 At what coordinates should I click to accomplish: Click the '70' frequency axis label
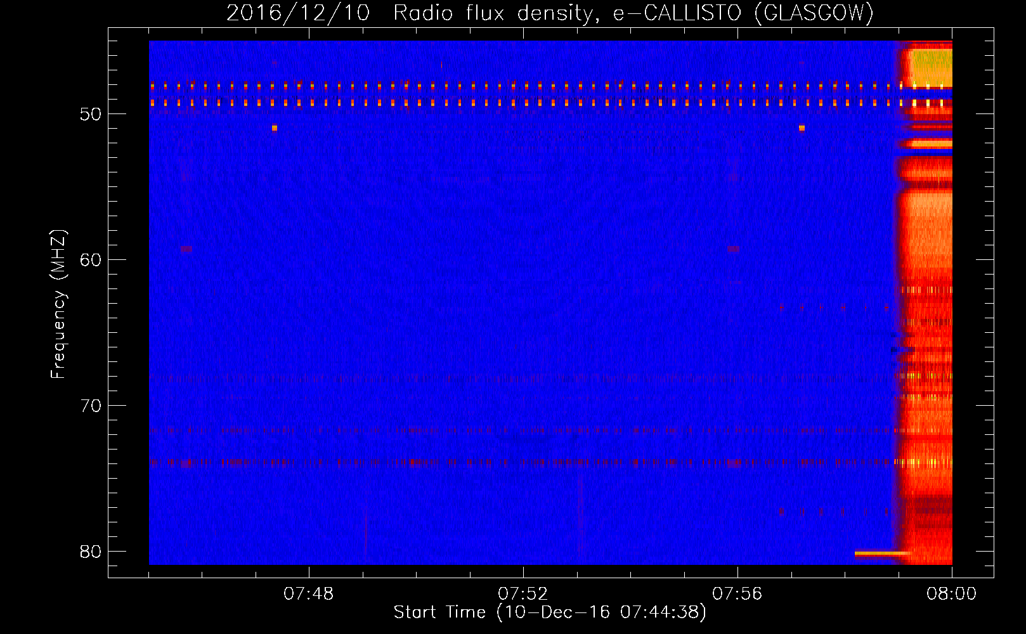[91, 406]
